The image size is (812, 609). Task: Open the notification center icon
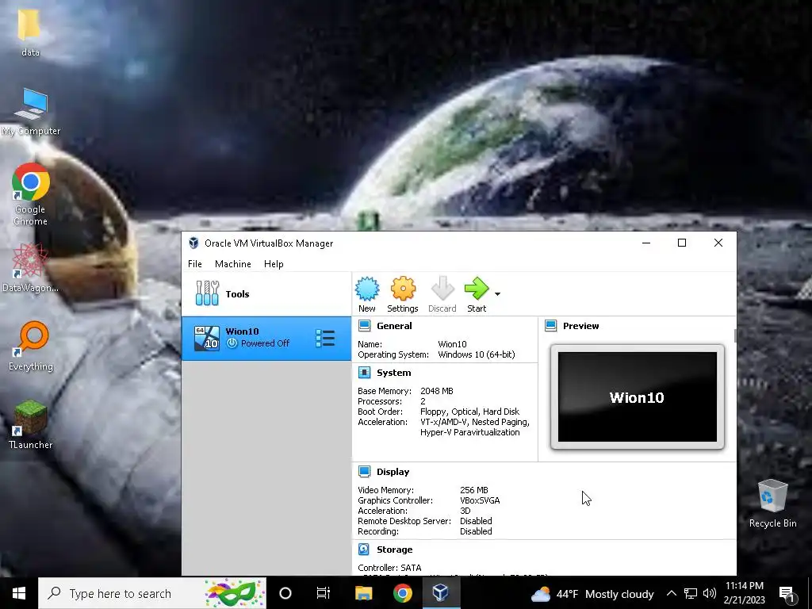tap(787, 594)
